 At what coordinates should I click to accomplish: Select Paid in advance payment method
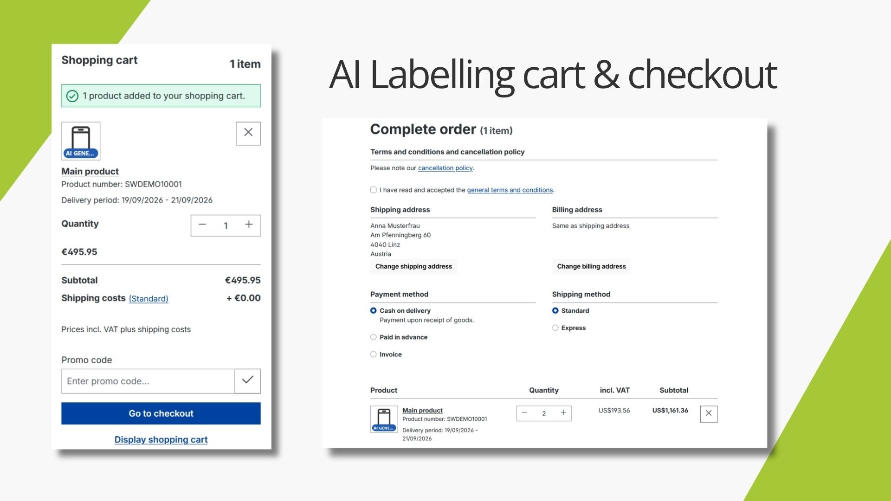(374, 337)
